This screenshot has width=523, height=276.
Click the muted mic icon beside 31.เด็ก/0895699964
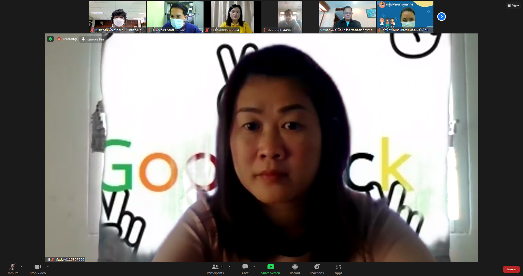click(x=207, y=30)
